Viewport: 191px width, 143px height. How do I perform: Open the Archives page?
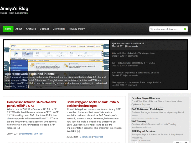click(31, 29)
